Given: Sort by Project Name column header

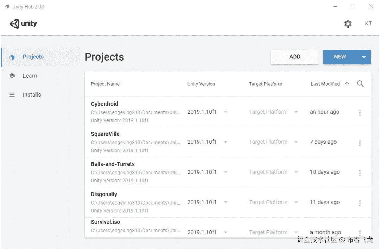Looking at the screenshot, I should point(105,84).
